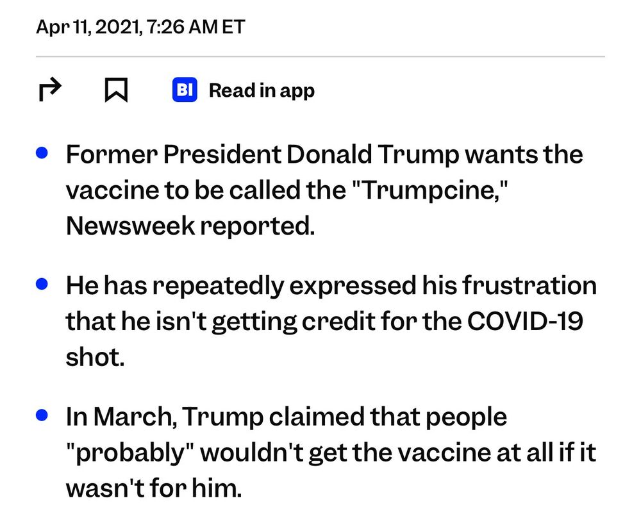Click the COVID-19 text in second bullet
641x523 pixels.
[x=525, y=320]
